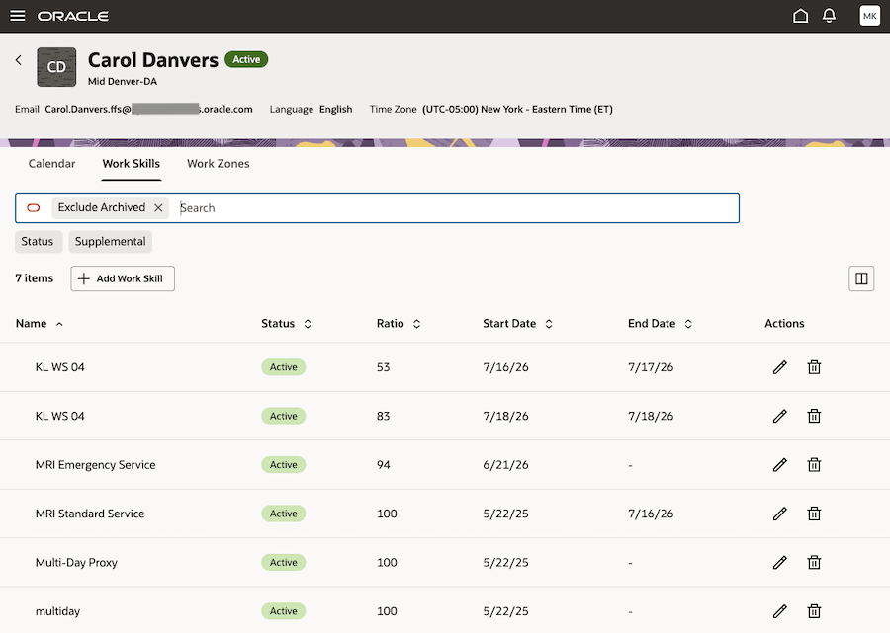Open notifications bell
This screenshot has width=890, height=633.
[x=830, y=16]
